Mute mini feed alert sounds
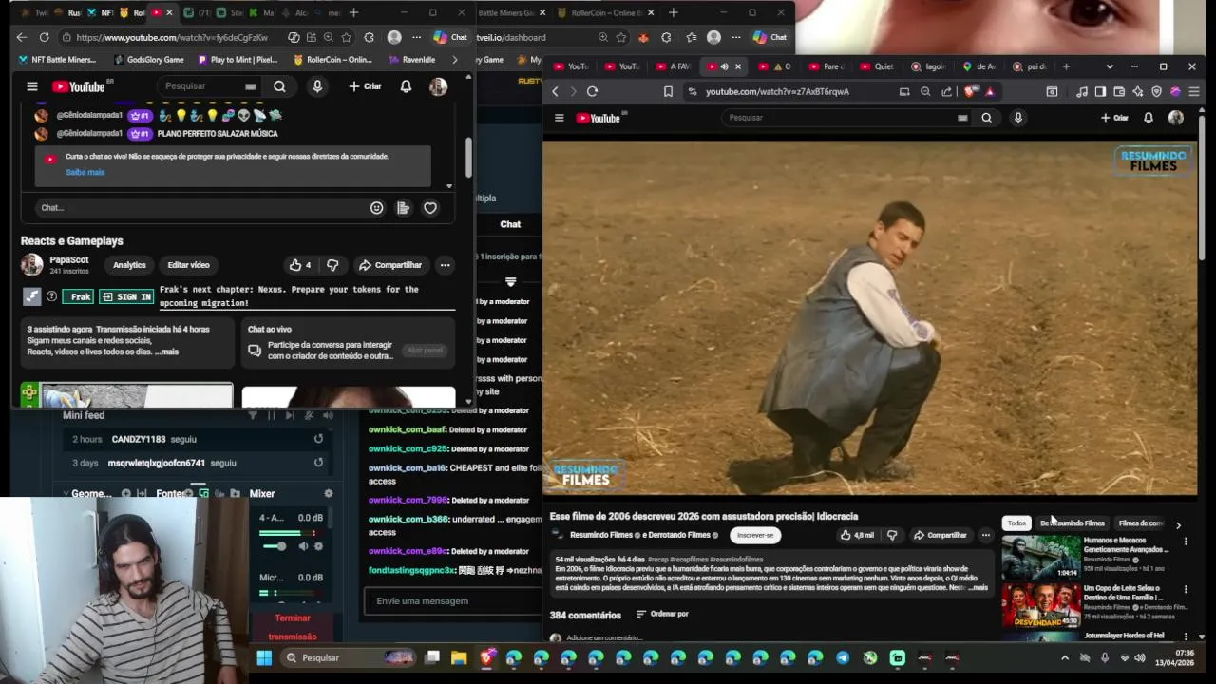The width and height of the screenshot is (1216, 684). [328, 415]
